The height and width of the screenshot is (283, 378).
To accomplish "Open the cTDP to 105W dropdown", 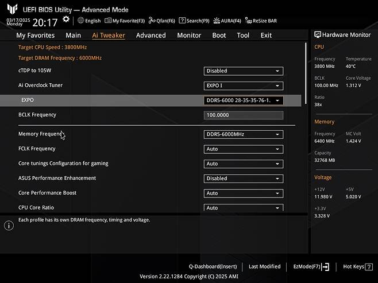I will pos(244,71).
